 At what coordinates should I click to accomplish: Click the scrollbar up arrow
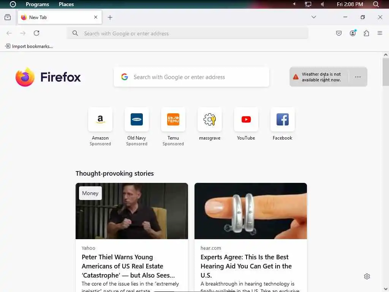pos(386,55)
